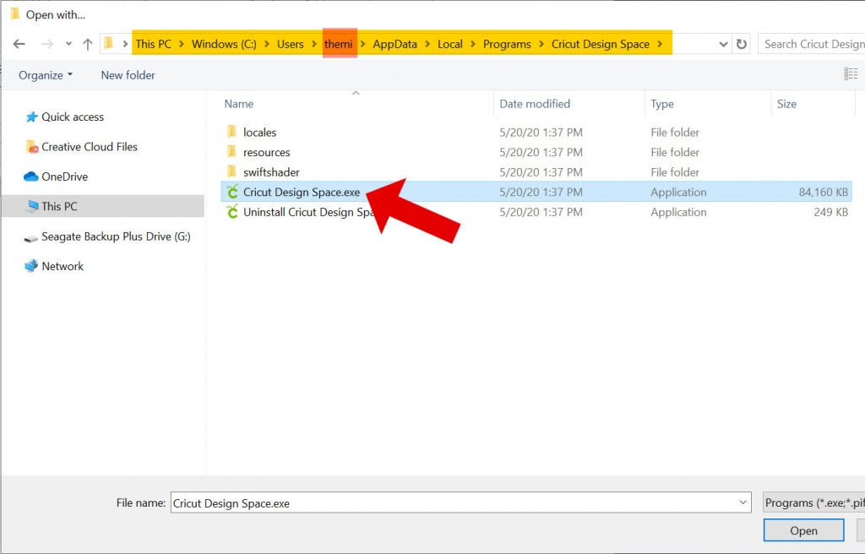Click inside the File name field
The width and height of the screenshot is (865, 554).
(460, 502)
